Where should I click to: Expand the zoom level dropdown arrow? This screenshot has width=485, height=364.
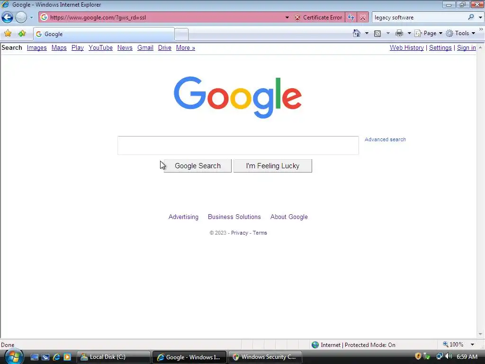pyautogui.click(x=472, y=345)
